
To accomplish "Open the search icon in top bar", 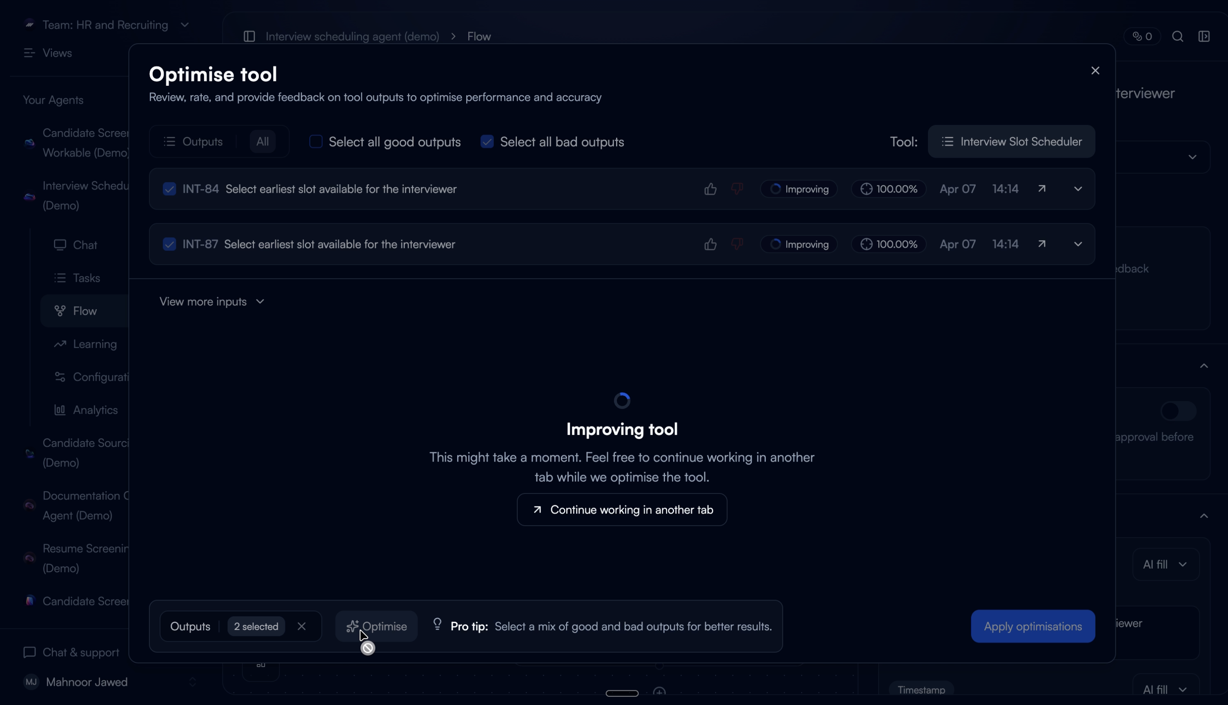I will click(1177, 37).
